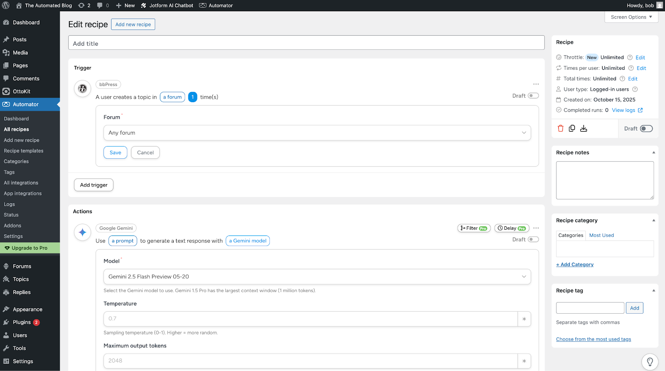This screenshot has width=665, height=371.
Task: Open the New content menu in admin bar
Action: coord(125,5)
